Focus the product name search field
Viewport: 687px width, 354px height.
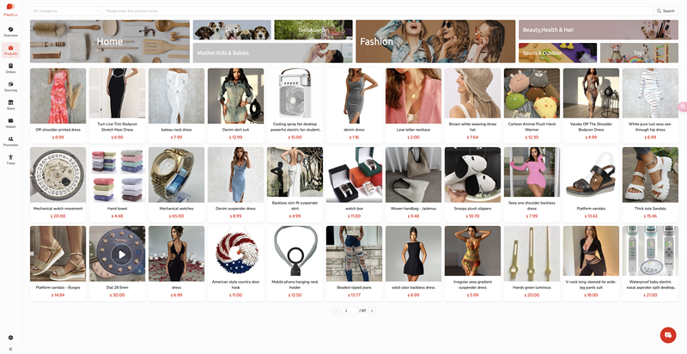(378, 11)
